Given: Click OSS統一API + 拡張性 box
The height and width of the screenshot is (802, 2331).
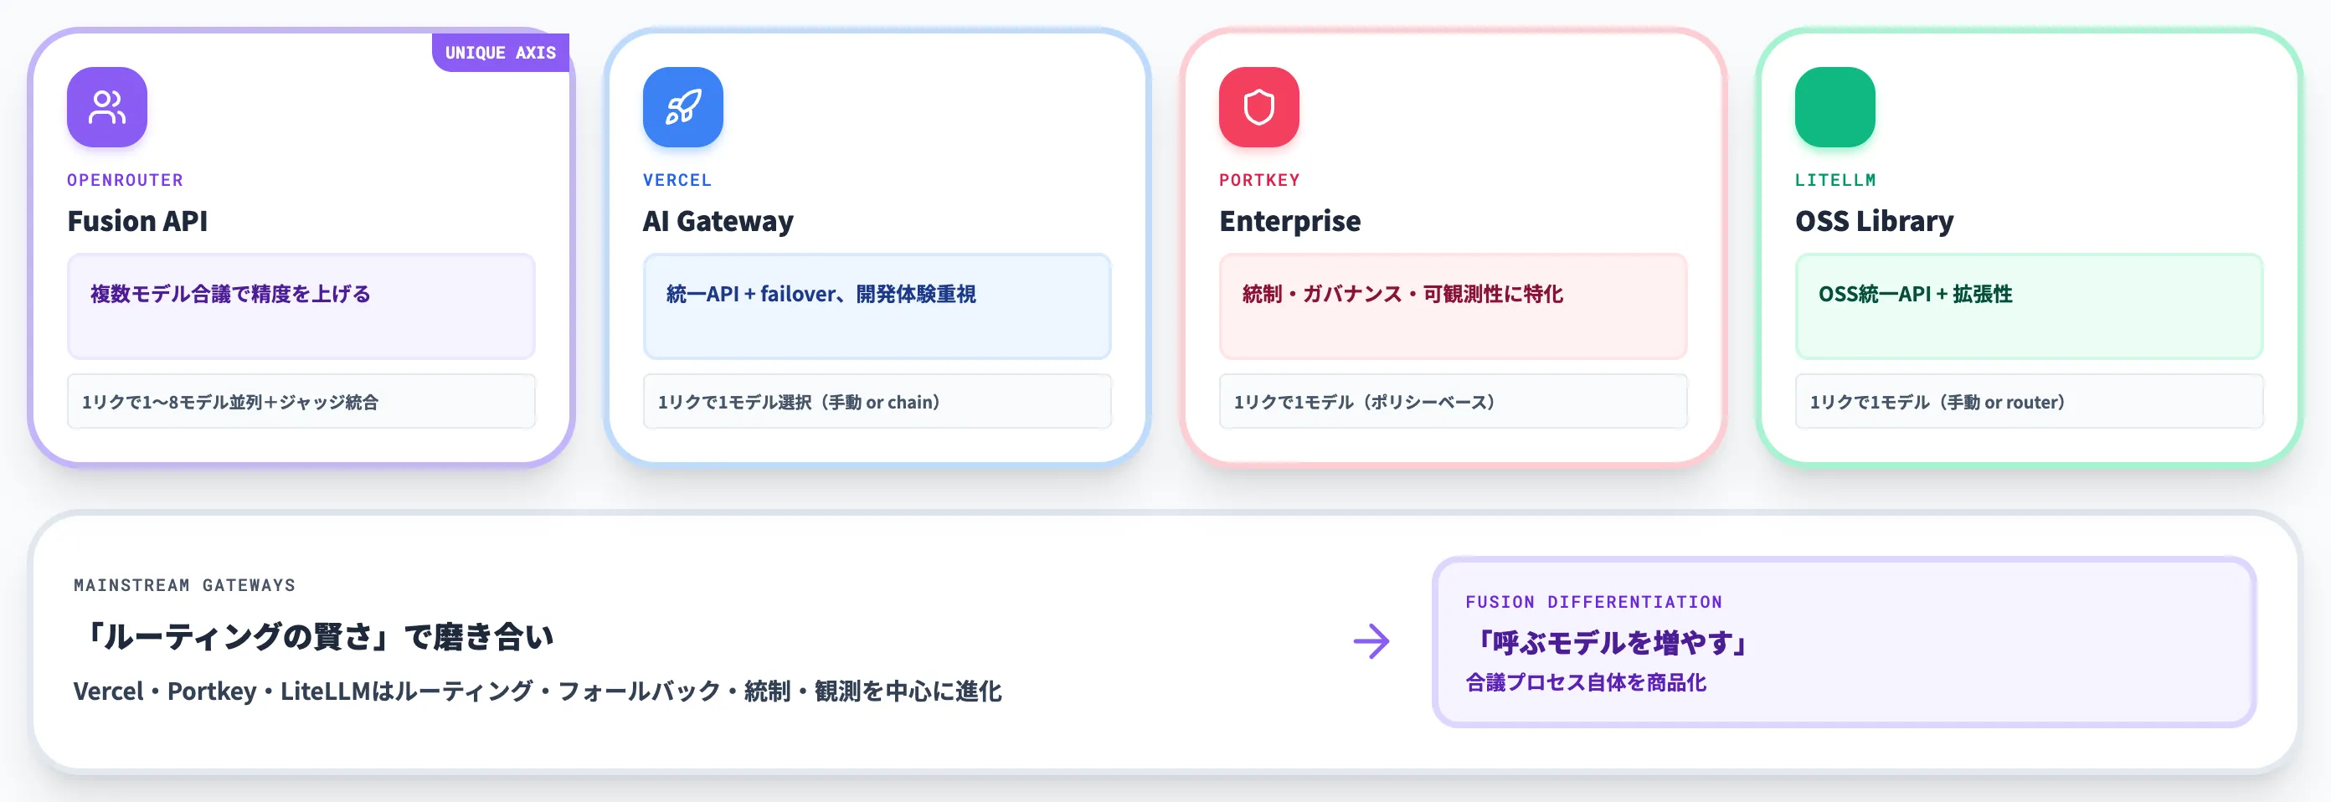Looking at the screenshot, I should tap(2029, 306).
